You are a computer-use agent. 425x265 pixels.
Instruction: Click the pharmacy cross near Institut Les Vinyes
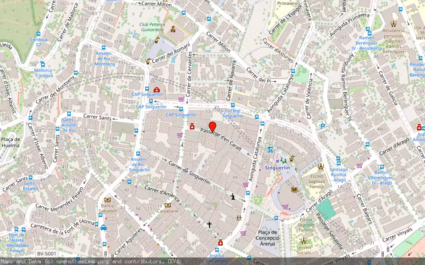[220, 242]
